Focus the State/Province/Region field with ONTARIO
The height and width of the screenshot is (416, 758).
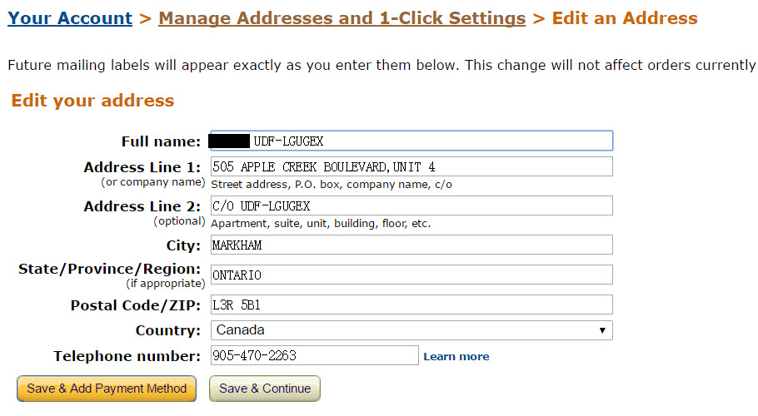click(x=411, y=275)
